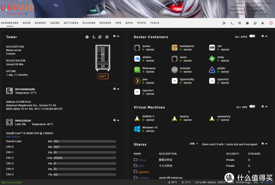Click the CPU 2 load bar

tap(85, 158)
